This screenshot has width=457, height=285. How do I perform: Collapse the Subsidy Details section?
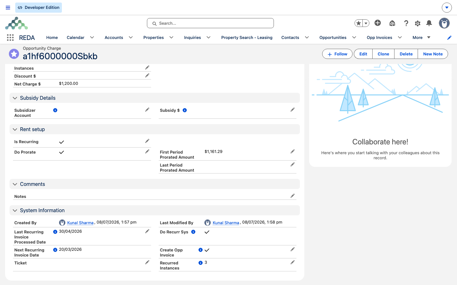click(15, 98)
